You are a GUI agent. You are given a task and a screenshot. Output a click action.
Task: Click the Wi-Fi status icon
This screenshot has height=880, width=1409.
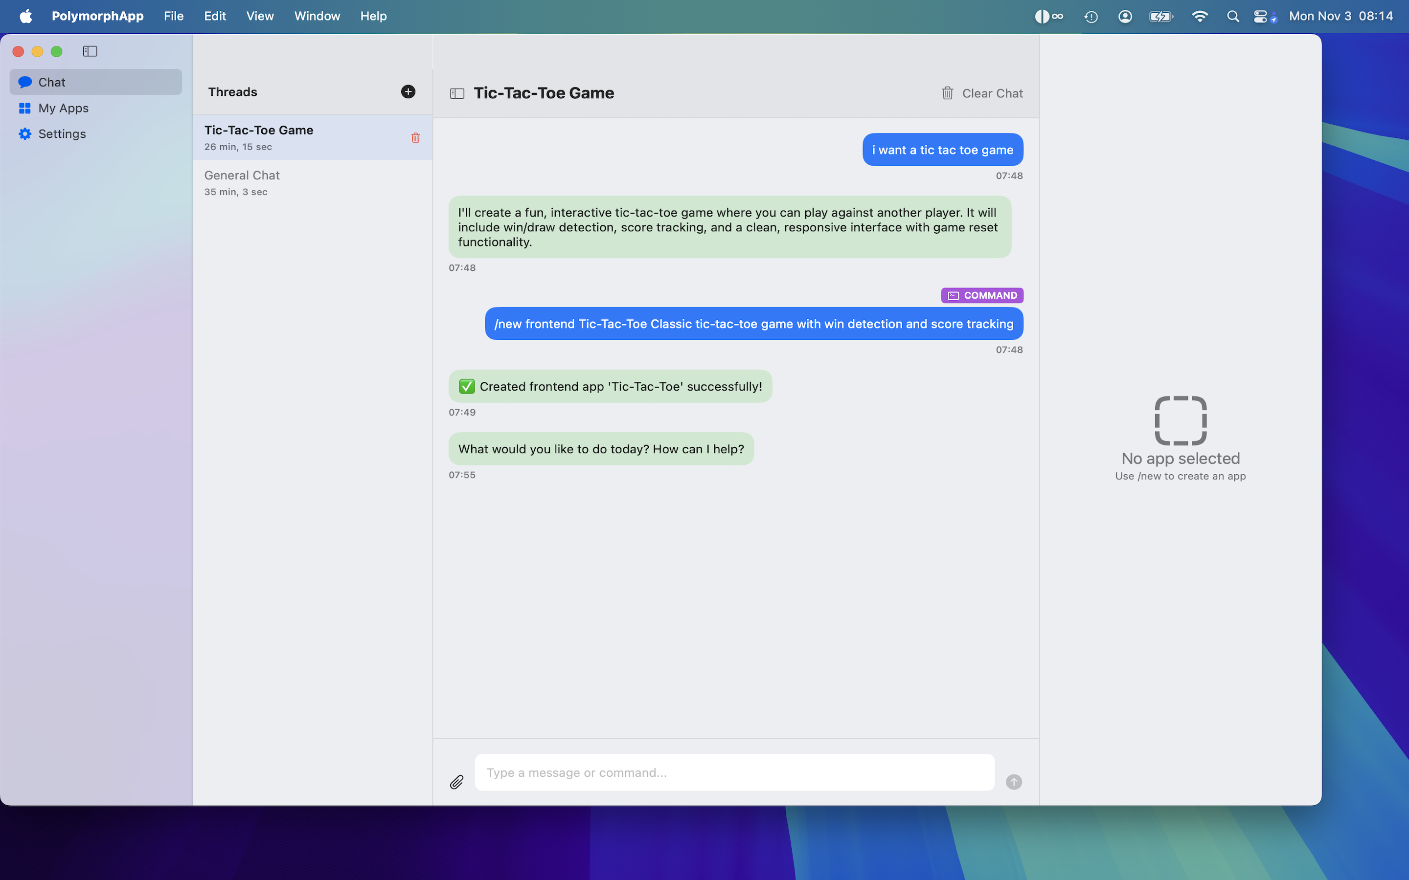[x=1200, y=16]
